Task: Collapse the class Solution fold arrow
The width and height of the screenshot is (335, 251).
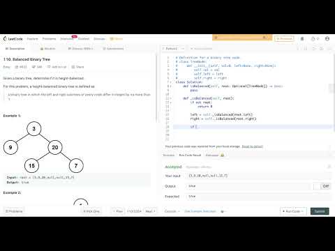Action: [x=171, y=82]
